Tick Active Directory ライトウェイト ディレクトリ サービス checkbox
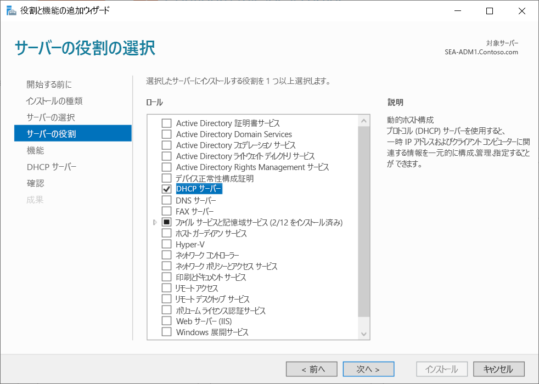This screenshot has width=539, height=384. [x=166, y=156]
